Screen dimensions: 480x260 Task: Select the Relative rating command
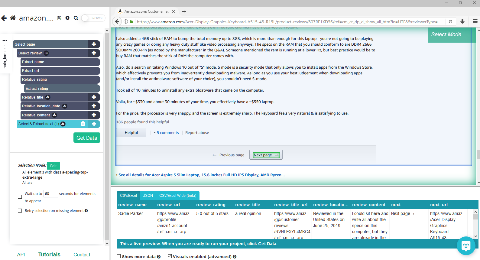coord(60,80)
